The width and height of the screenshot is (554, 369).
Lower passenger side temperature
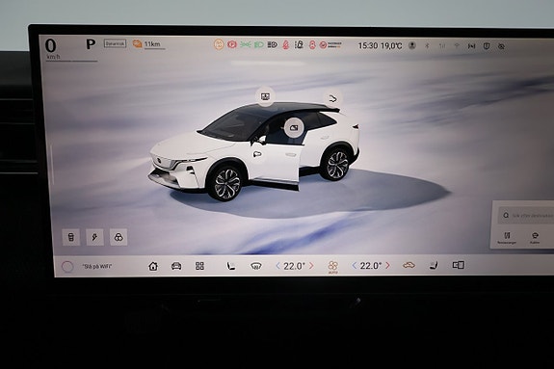pos(354,266)
